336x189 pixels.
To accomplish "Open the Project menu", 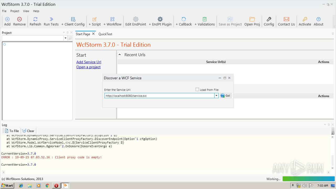I will point(15,11).
